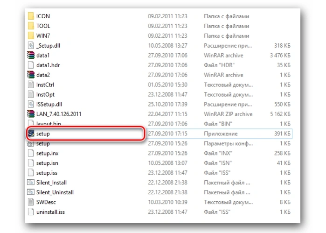Select the setup.inx file name

click(48, 153)
